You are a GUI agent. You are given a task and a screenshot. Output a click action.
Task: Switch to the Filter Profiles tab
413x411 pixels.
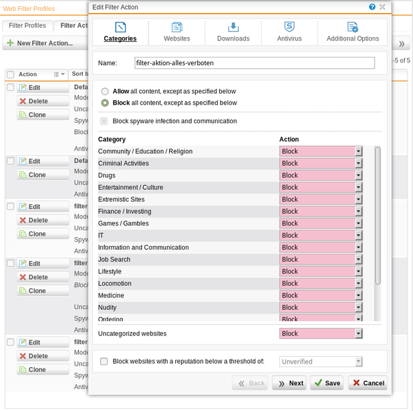click(27, 25)
